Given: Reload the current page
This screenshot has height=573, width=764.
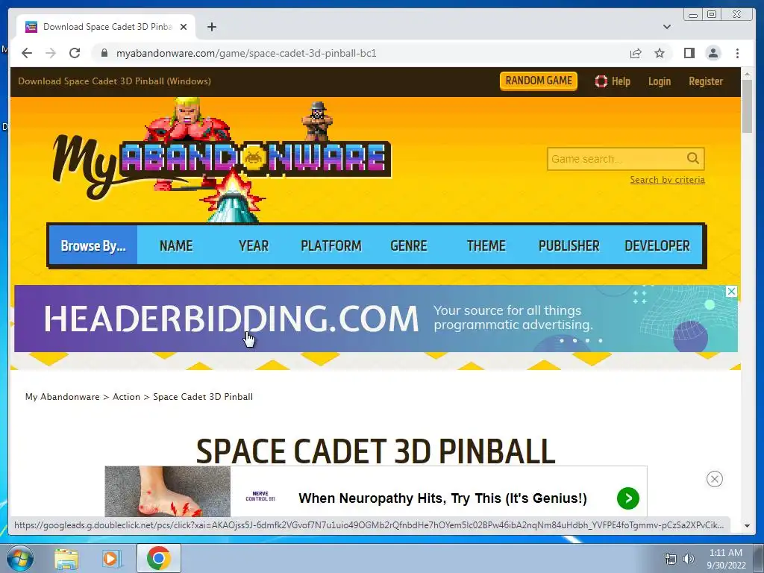Looking at the screenshot, I should pos(75,53).
